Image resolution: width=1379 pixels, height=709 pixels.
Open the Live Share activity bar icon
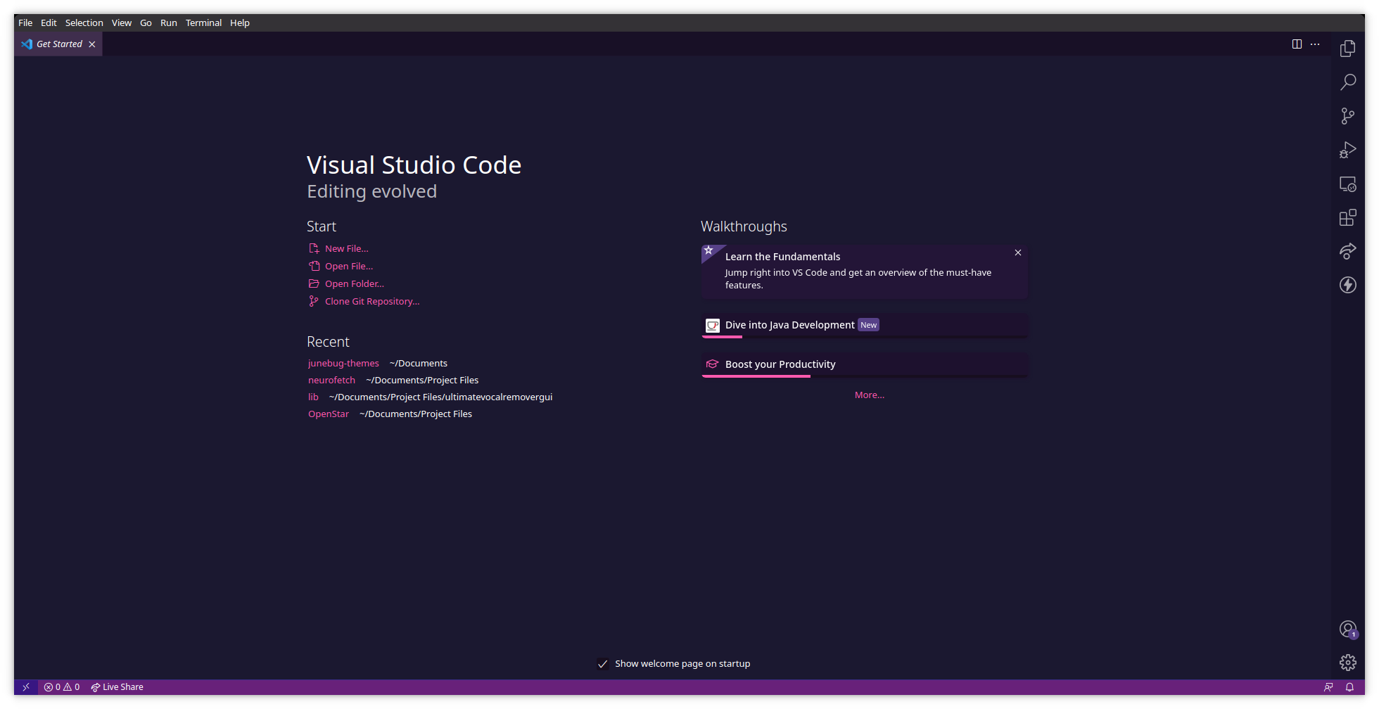[1347, 251]
